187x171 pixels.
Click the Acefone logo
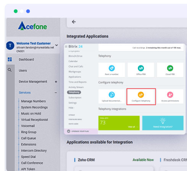pos(32,26)
